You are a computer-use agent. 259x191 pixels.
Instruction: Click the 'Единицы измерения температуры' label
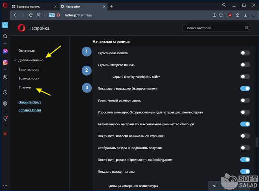133,186
